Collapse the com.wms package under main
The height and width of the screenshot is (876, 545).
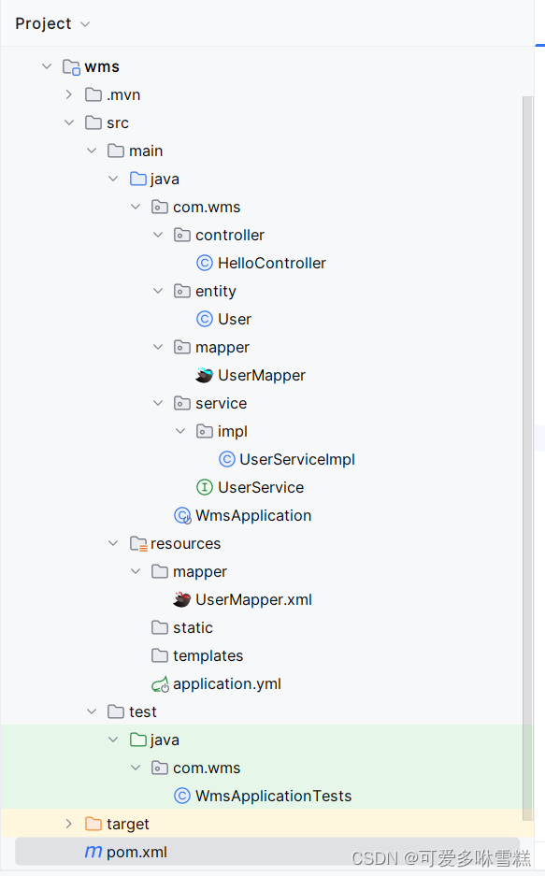pyautogui.click(x=136, y=207)
